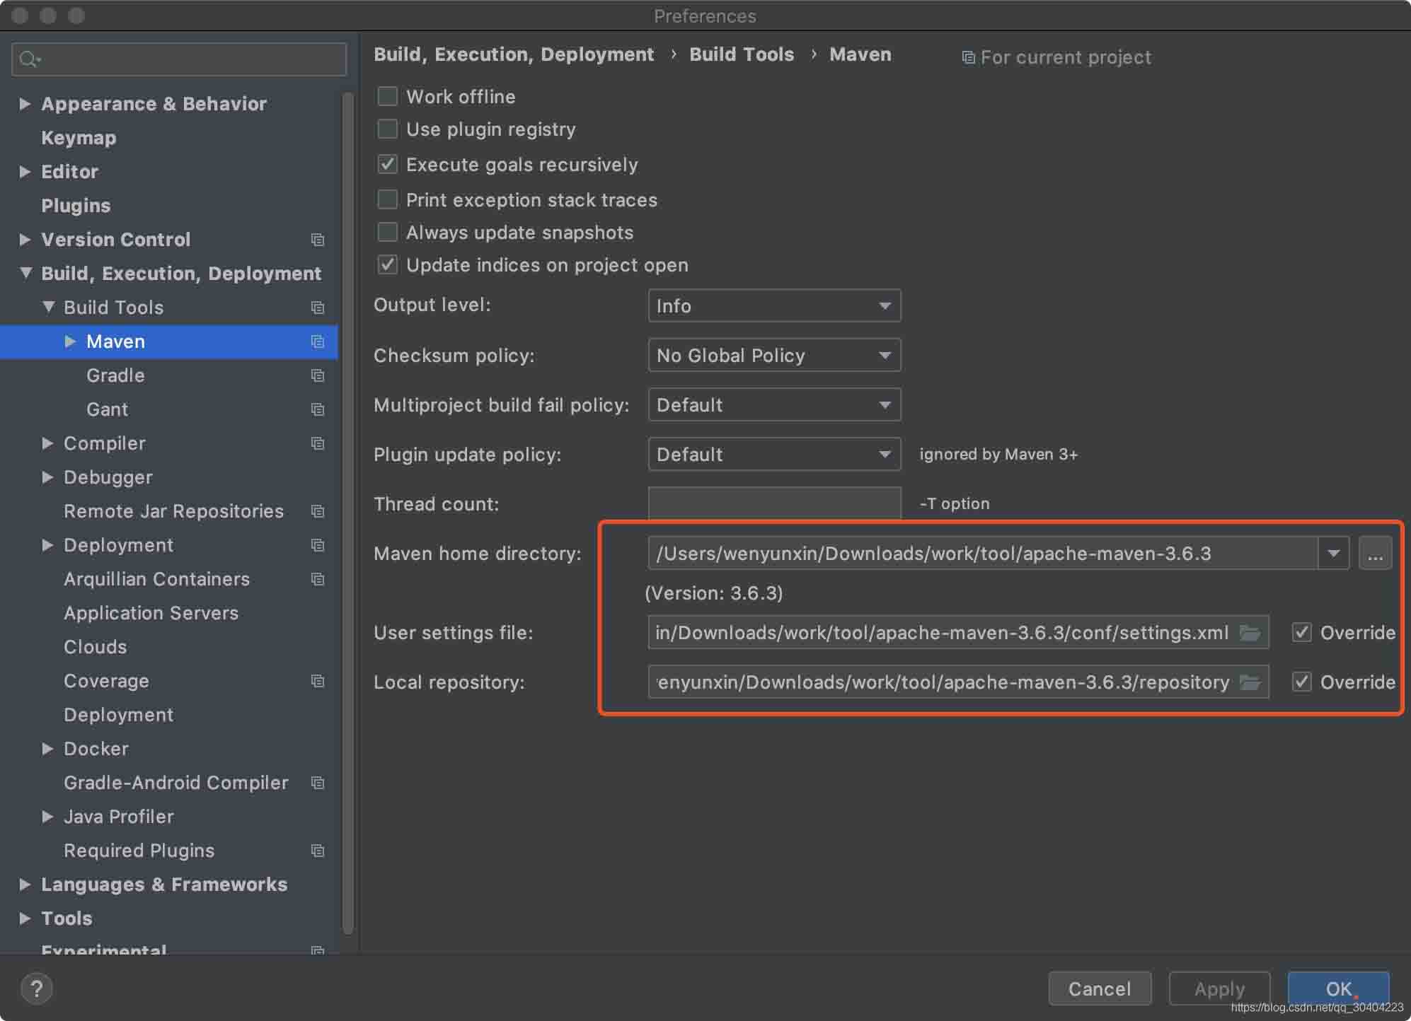1411x1021 pixels.
Task: Open the Output level dropdown
Action: coord(774,305)
